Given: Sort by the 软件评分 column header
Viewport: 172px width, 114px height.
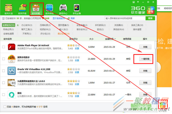Looking at the screenshot, I should [x=74, y=39].
